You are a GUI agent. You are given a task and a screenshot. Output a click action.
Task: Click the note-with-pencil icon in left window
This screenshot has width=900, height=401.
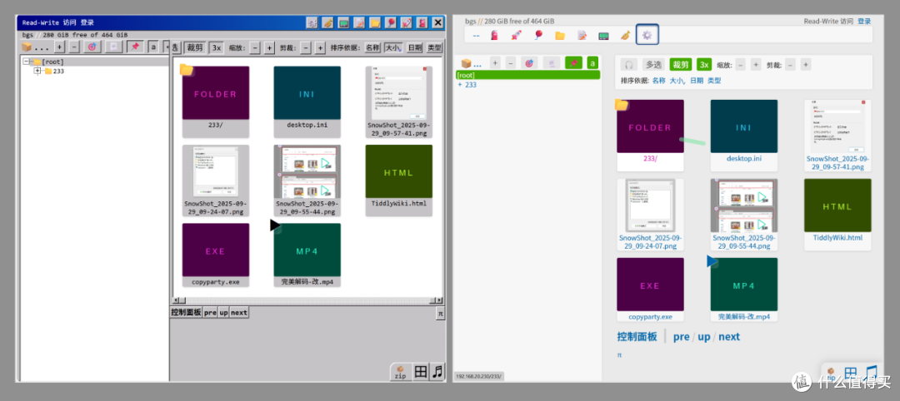pyautogui.click(x=359, y=23)
